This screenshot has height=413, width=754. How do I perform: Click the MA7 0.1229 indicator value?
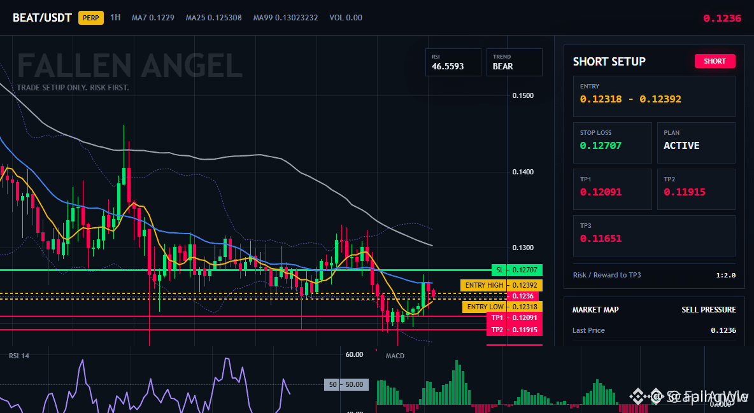tap(153, 18)
